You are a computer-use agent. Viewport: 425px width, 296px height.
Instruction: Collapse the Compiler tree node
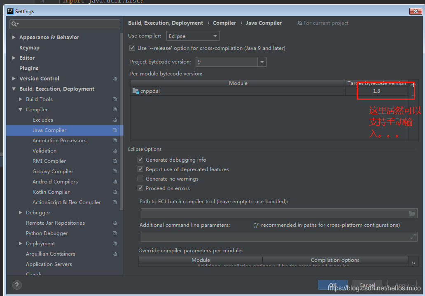pyautogui.click(x=20, y=110)
